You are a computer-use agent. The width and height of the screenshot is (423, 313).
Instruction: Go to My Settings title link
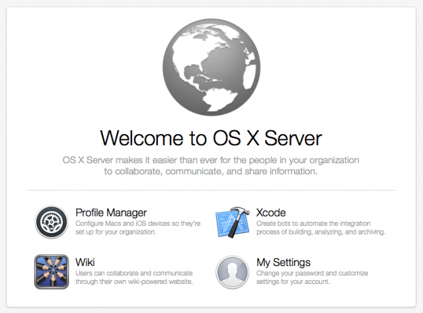tap(284, 263)
